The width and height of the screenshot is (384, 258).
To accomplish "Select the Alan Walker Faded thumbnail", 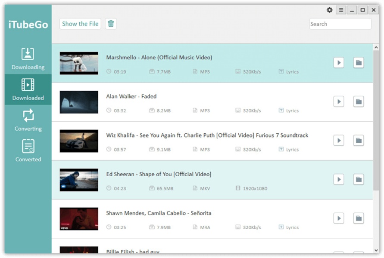I will point(79,102).
